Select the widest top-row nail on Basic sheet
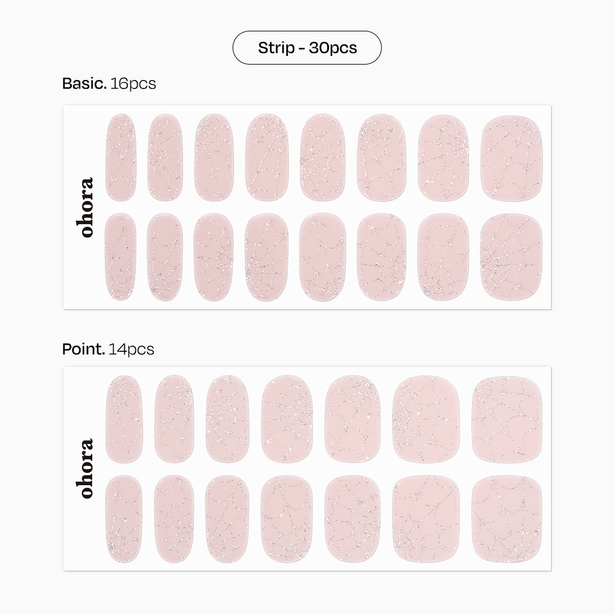The image size is (615, 615). (511, 158)
